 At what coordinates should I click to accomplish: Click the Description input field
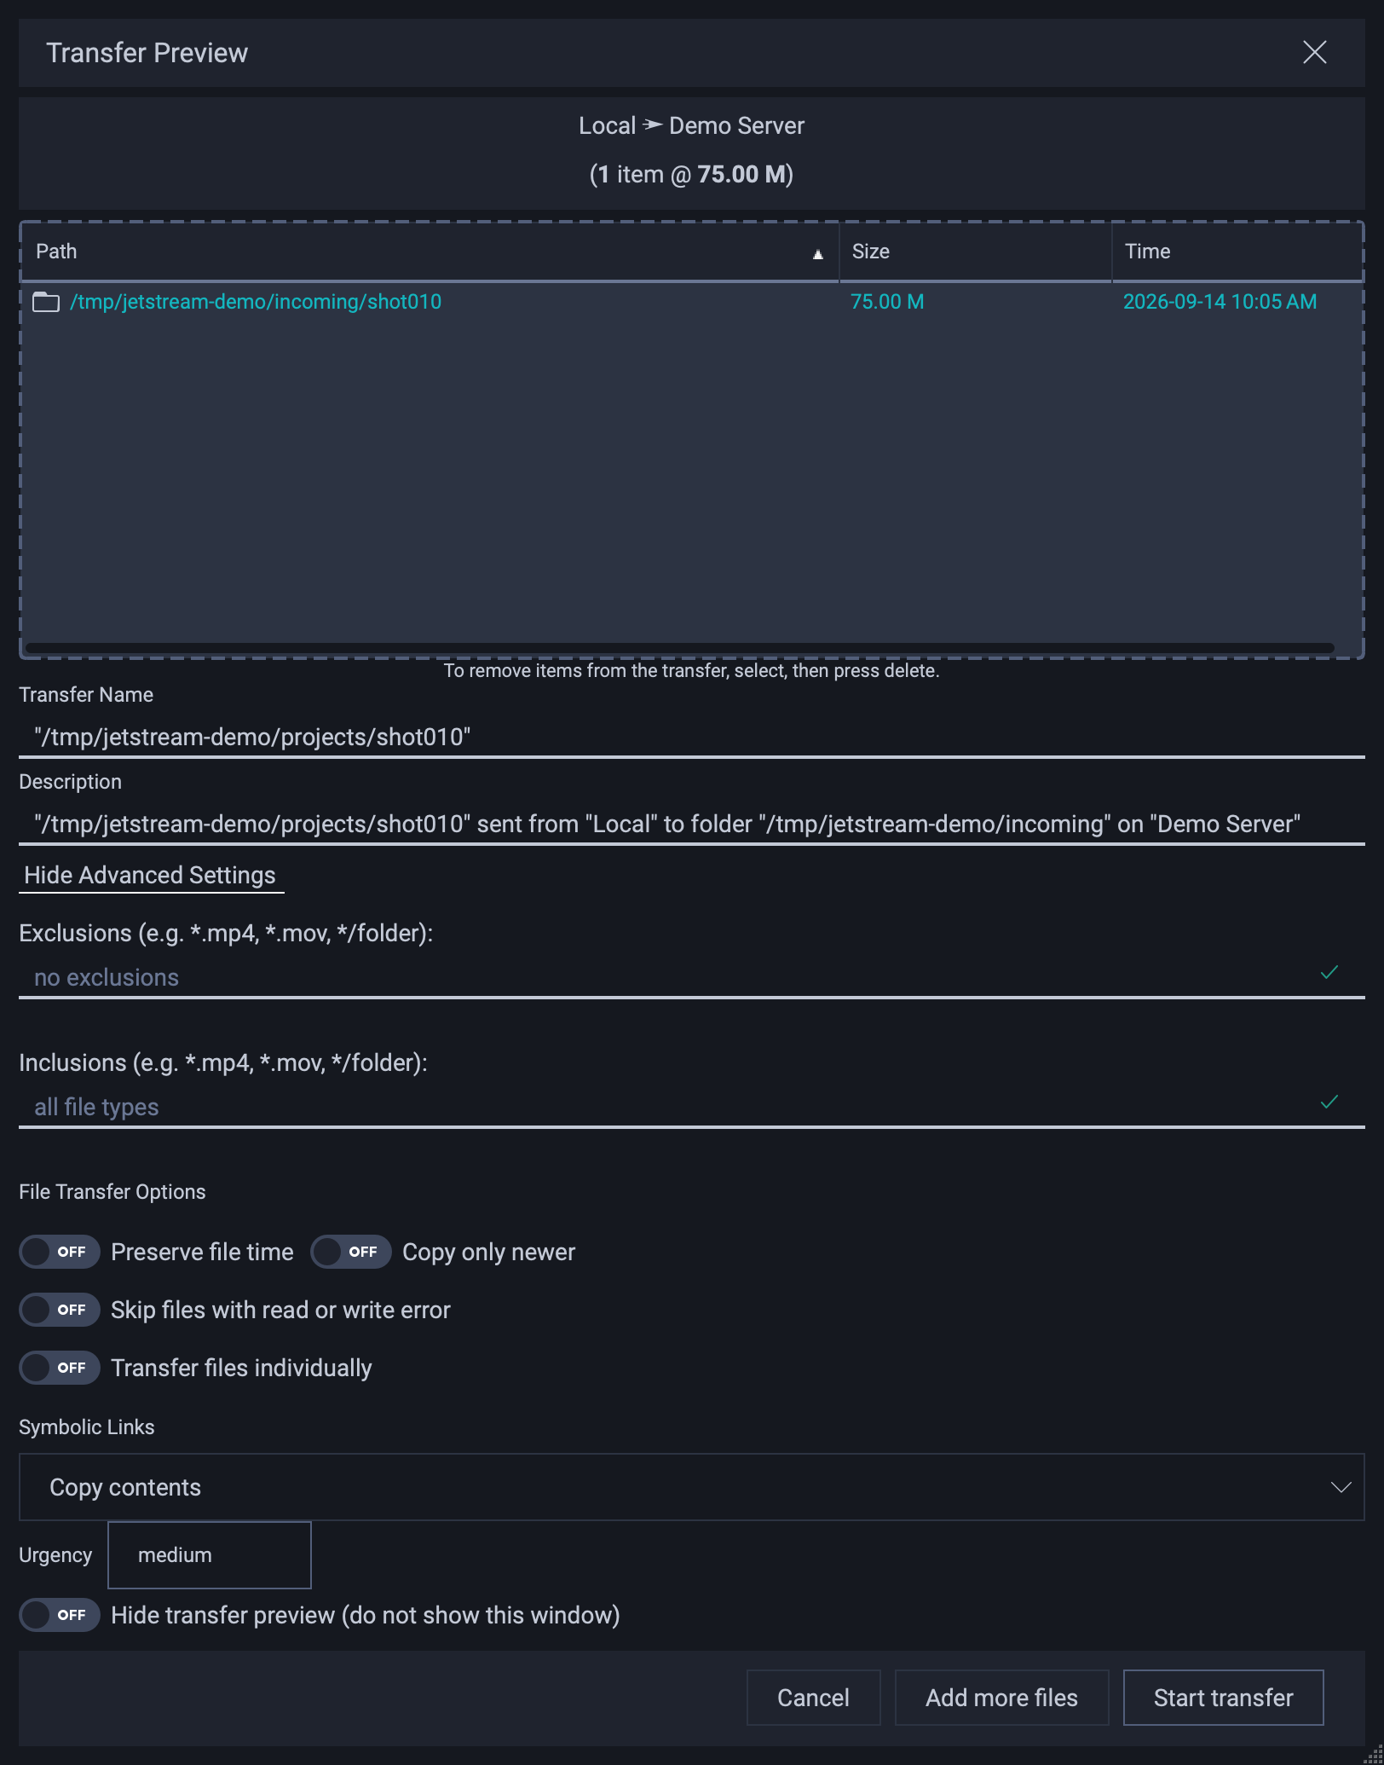692,824
